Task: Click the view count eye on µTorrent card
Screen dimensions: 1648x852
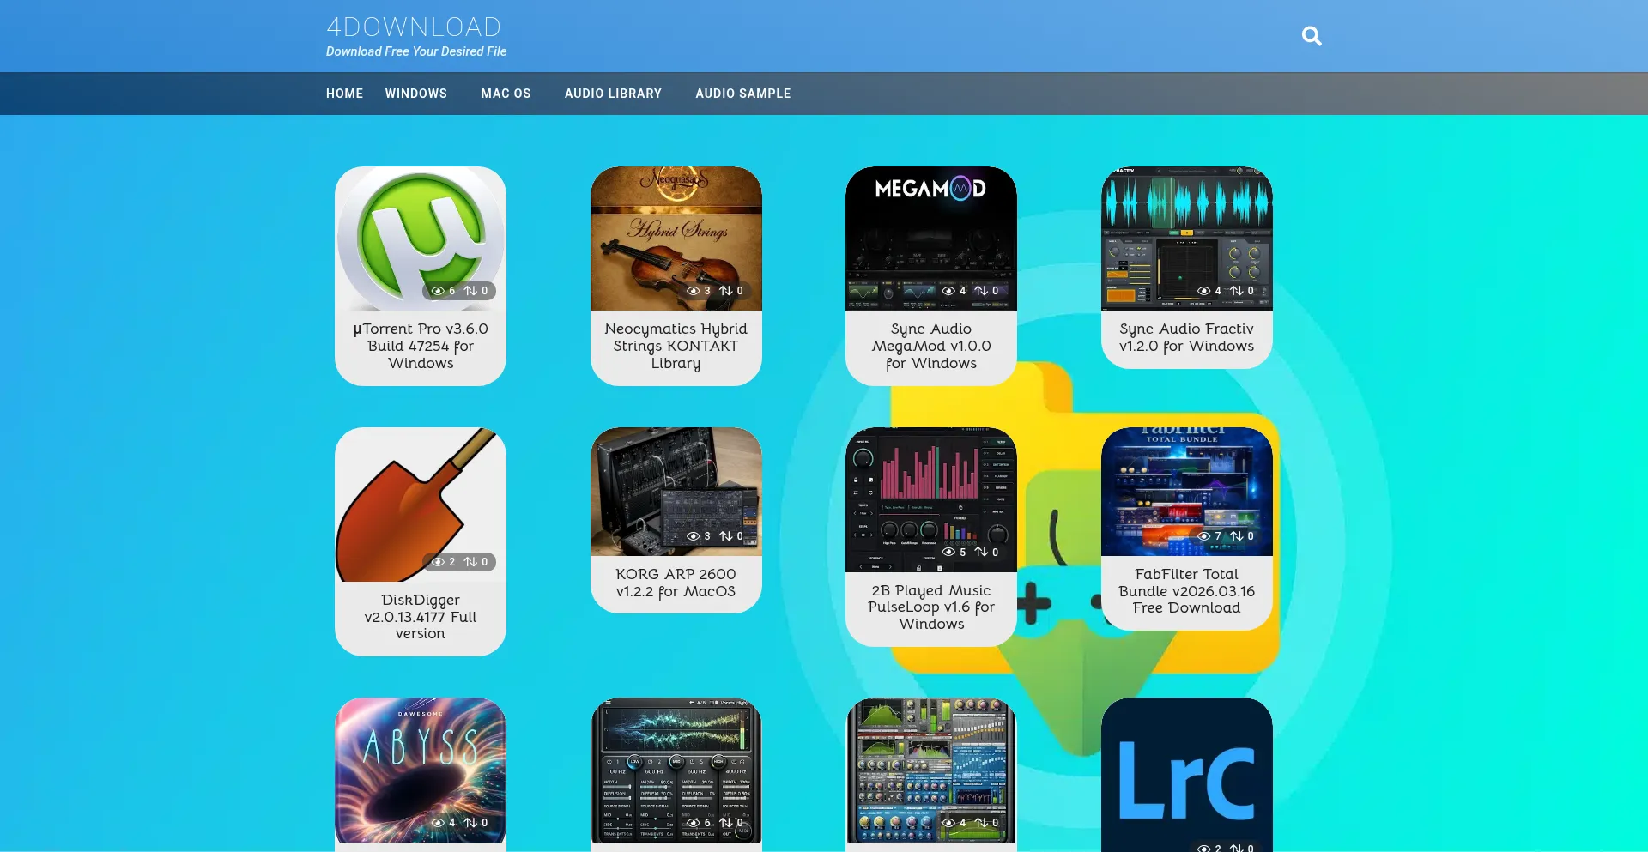Action: [x=438, y=291]
